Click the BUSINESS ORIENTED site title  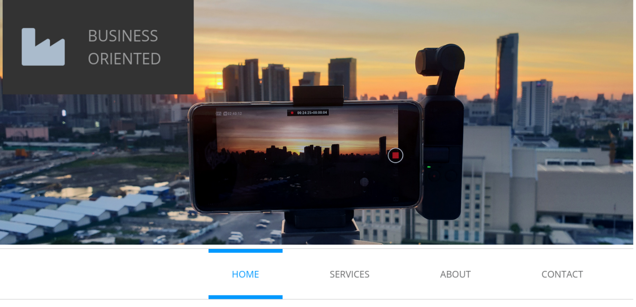pyautogui.click(x=124, y=47)
